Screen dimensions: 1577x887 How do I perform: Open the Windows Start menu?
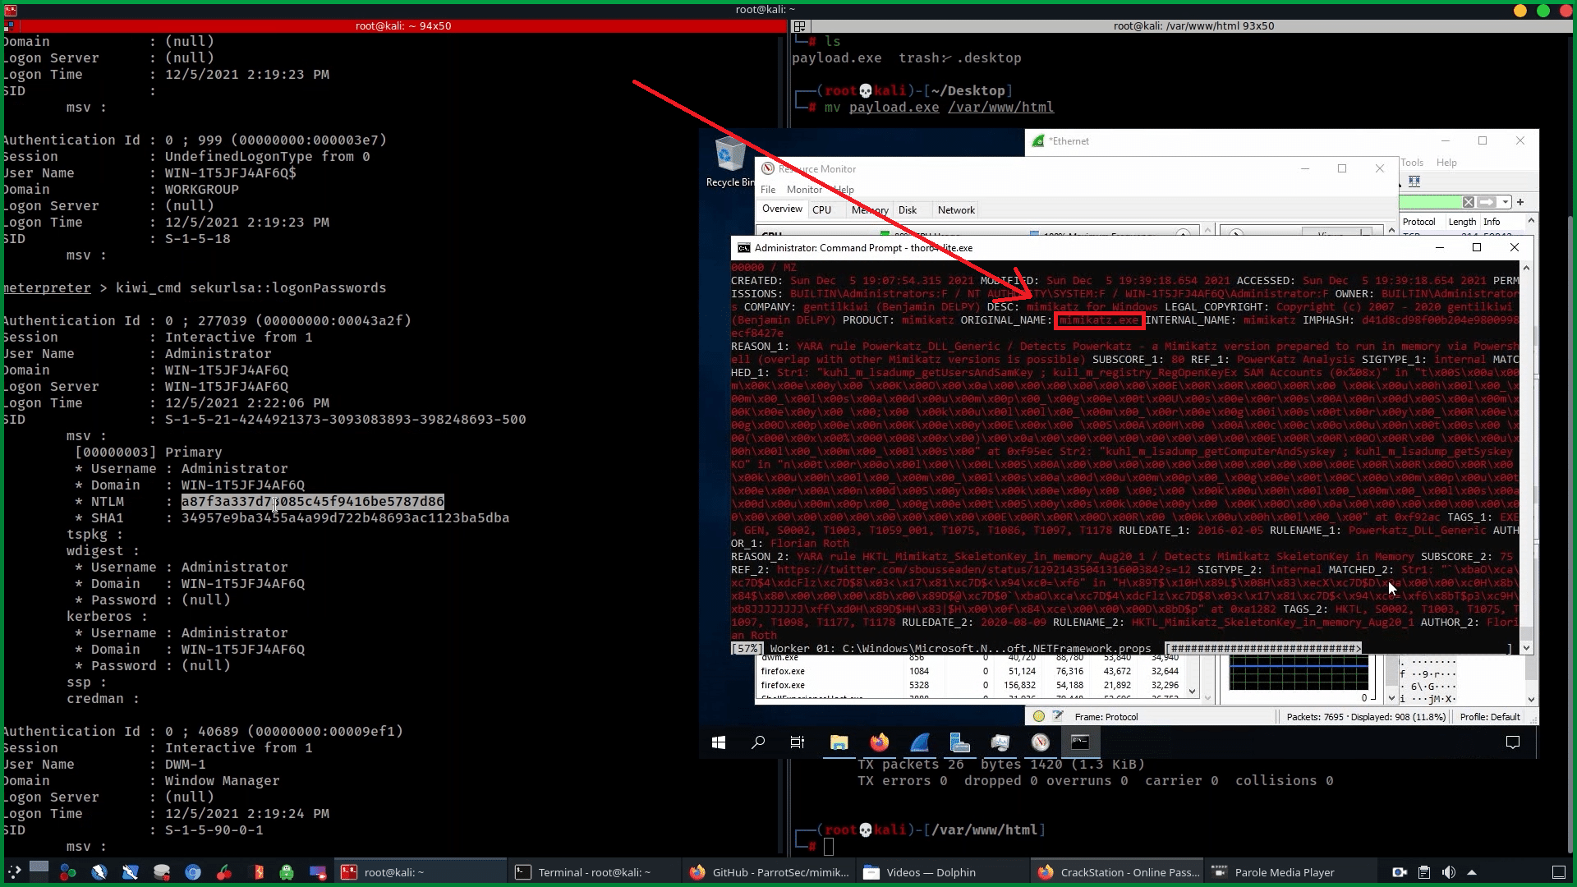tap(719, 742)
